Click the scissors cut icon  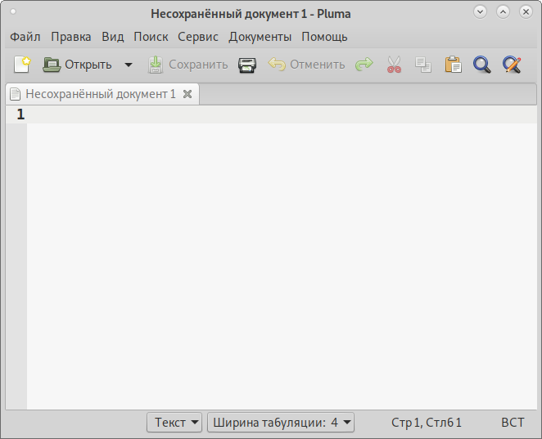click(395, 65)
